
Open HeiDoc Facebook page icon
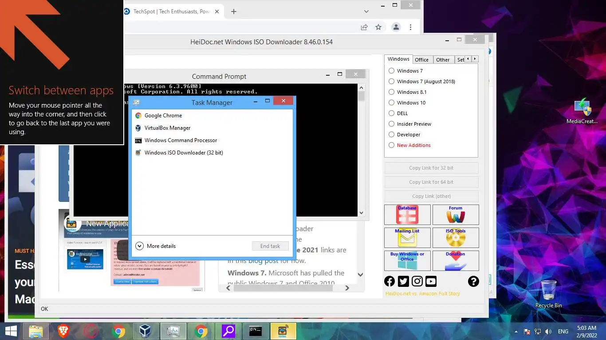click(390, 281)
